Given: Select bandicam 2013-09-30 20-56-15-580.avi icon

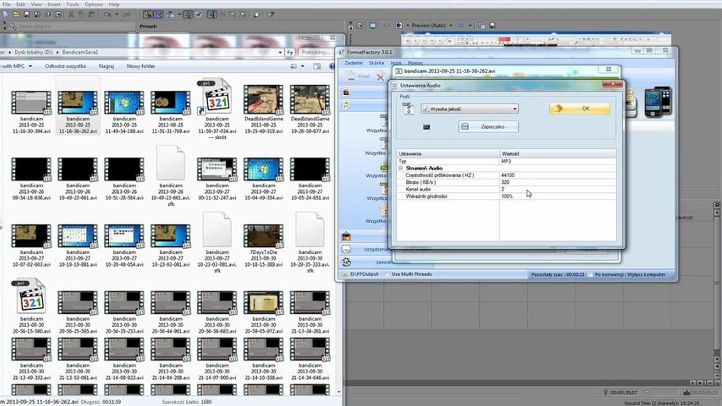Looking at the screenshot, I should (31, 295).
